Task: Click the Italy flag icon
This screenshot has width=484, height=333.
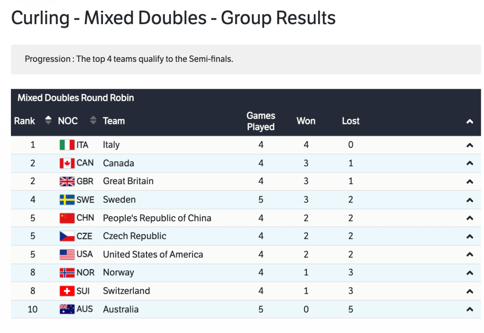Action: tap(67, 145)
